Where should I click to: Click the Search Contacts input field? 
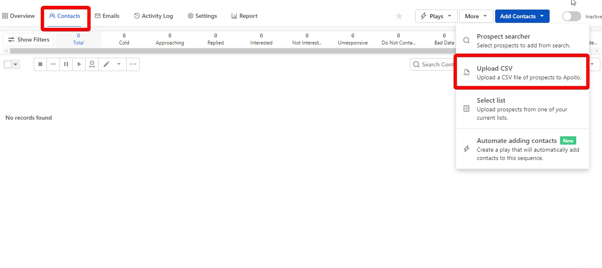434,64
